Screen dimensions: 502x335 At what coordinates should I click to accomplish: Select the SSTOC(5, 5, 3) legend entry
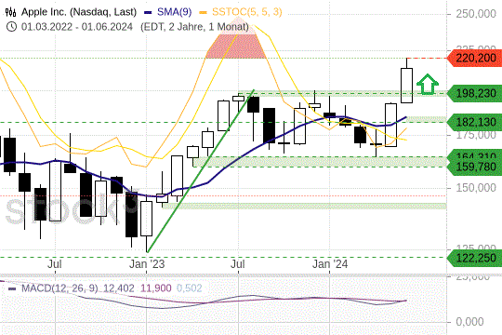click(x=247, y=12)
